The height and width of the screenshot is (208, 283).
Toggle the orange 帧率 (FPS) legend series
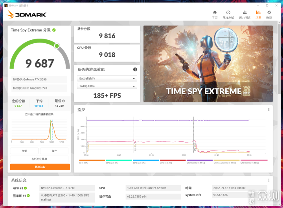click(92, 162)
